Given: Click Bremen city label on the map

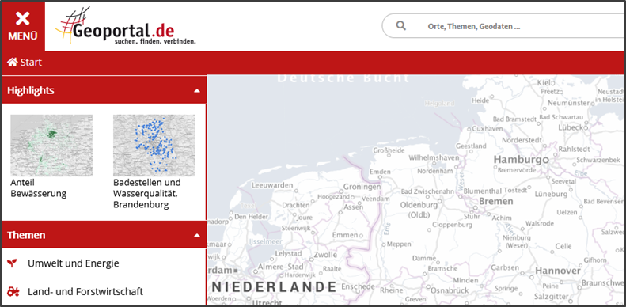Looking at the screenshot, I should tap(496, 201).
